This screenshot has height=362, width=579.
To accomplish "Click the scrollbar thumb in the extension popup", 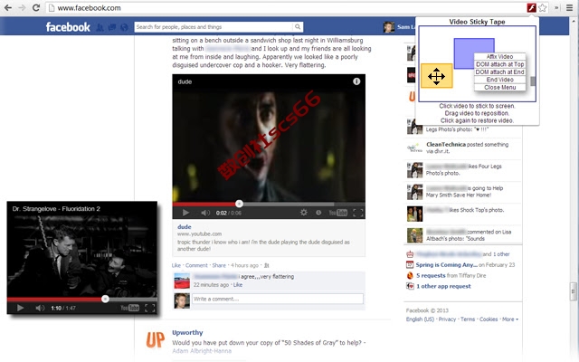I will [533, 81].
